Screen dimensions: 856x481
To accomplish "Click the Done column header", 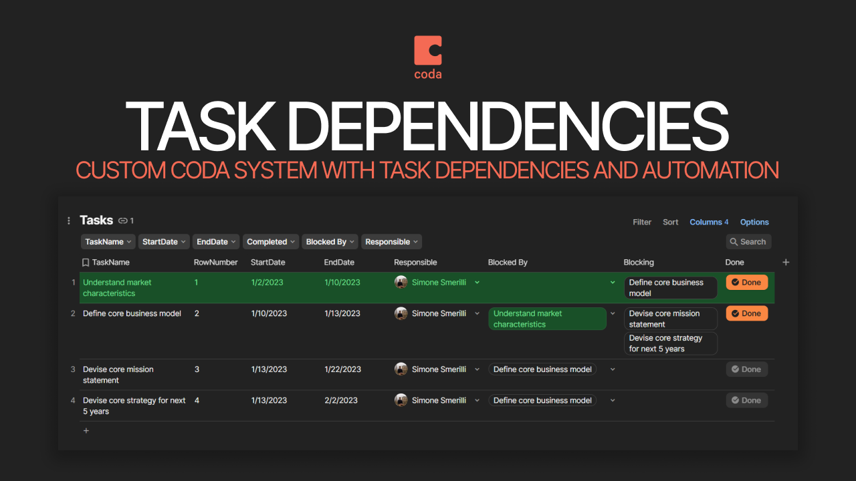I will 734,263.
